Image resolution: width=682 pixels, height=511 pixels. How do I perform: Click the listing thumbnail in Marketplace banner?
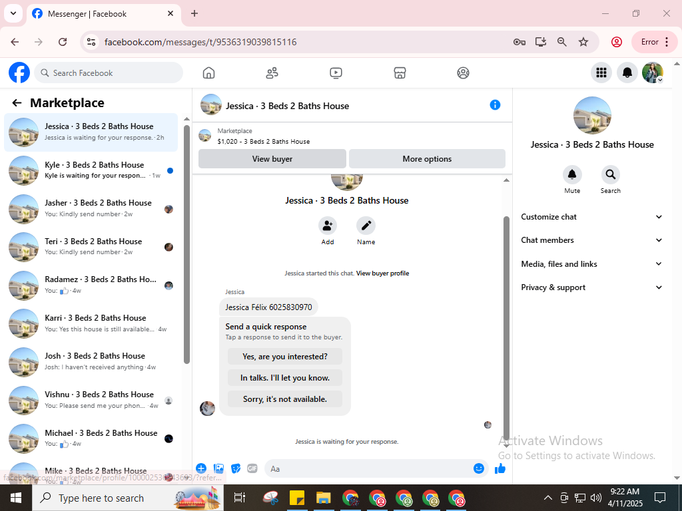point(205,135)
